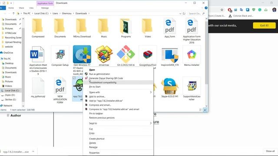
Task: Click the Explorer refresh button
Action: (x=184, y=13)
